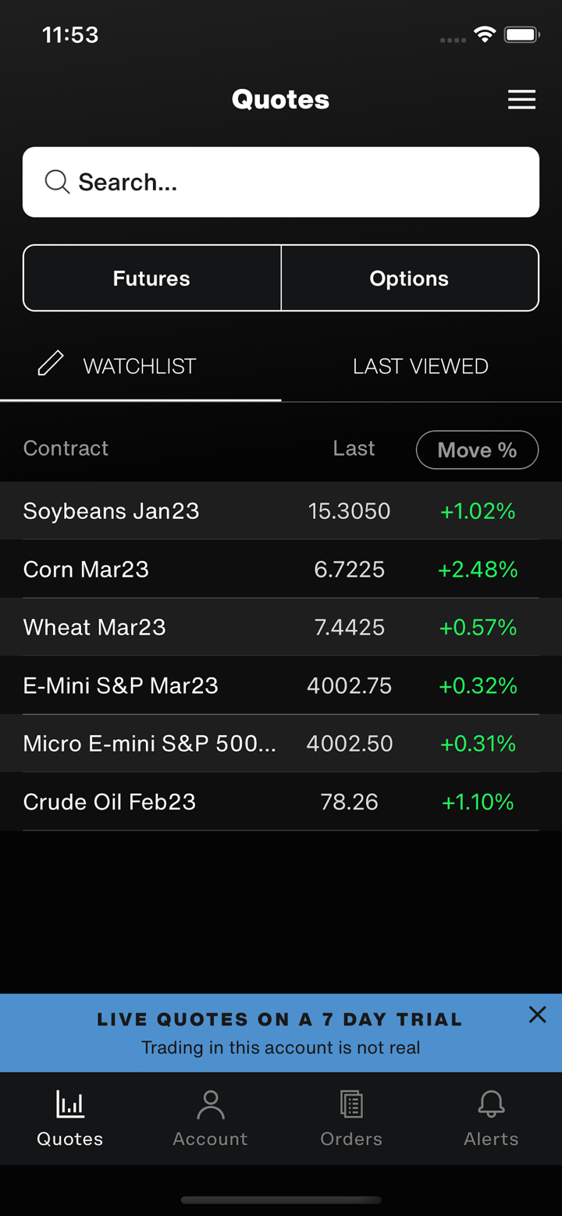Open the Soybeans Jan23 contract
This screenshot has height=1216, width=562.
[111, 511]
